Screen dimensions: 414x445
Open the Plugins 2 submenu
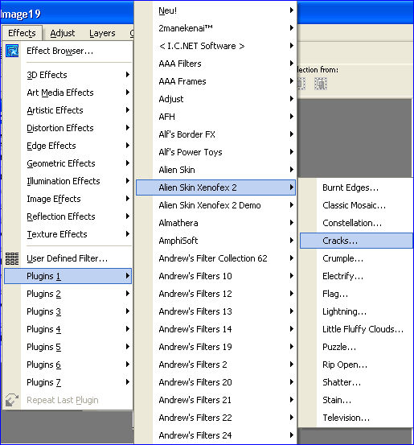pos(68,294)
